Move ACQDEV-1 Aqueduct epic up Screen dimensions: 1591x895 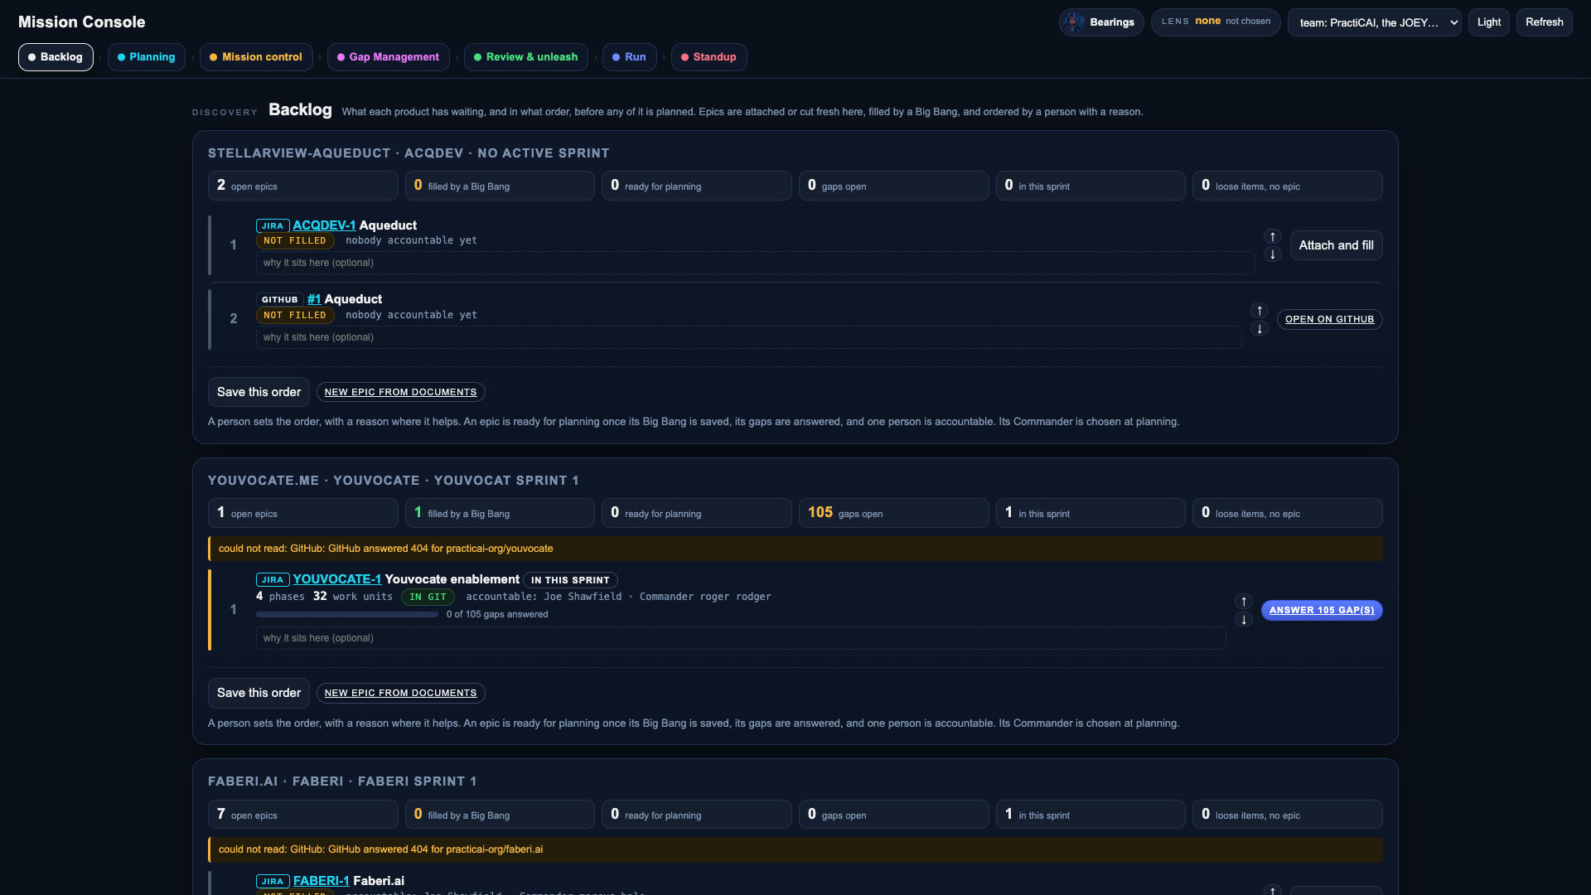[1273, 236]
